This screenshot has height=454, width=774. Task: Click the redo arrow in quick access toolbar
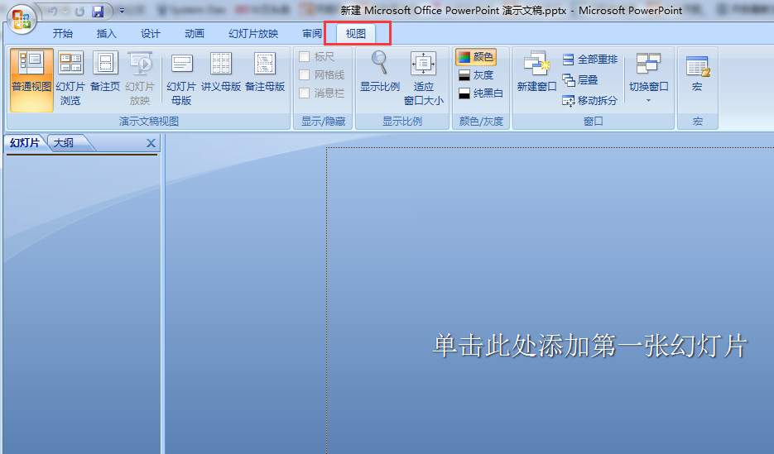tap(79, 11)
